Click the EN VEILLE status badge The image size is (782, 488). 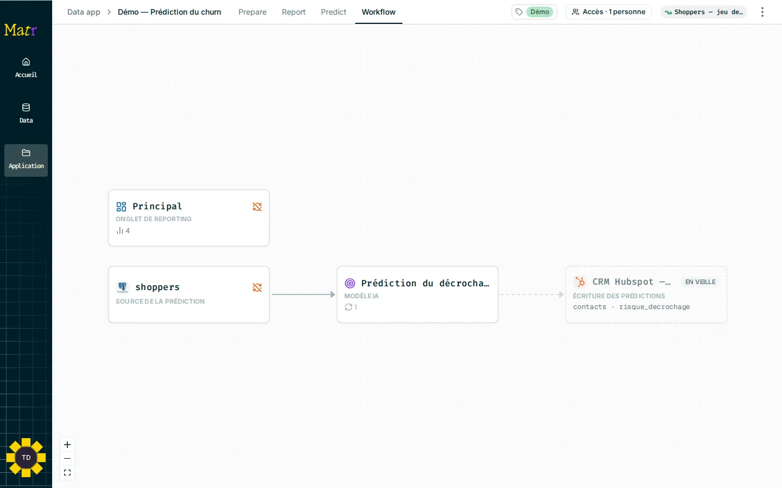[701, 282]
